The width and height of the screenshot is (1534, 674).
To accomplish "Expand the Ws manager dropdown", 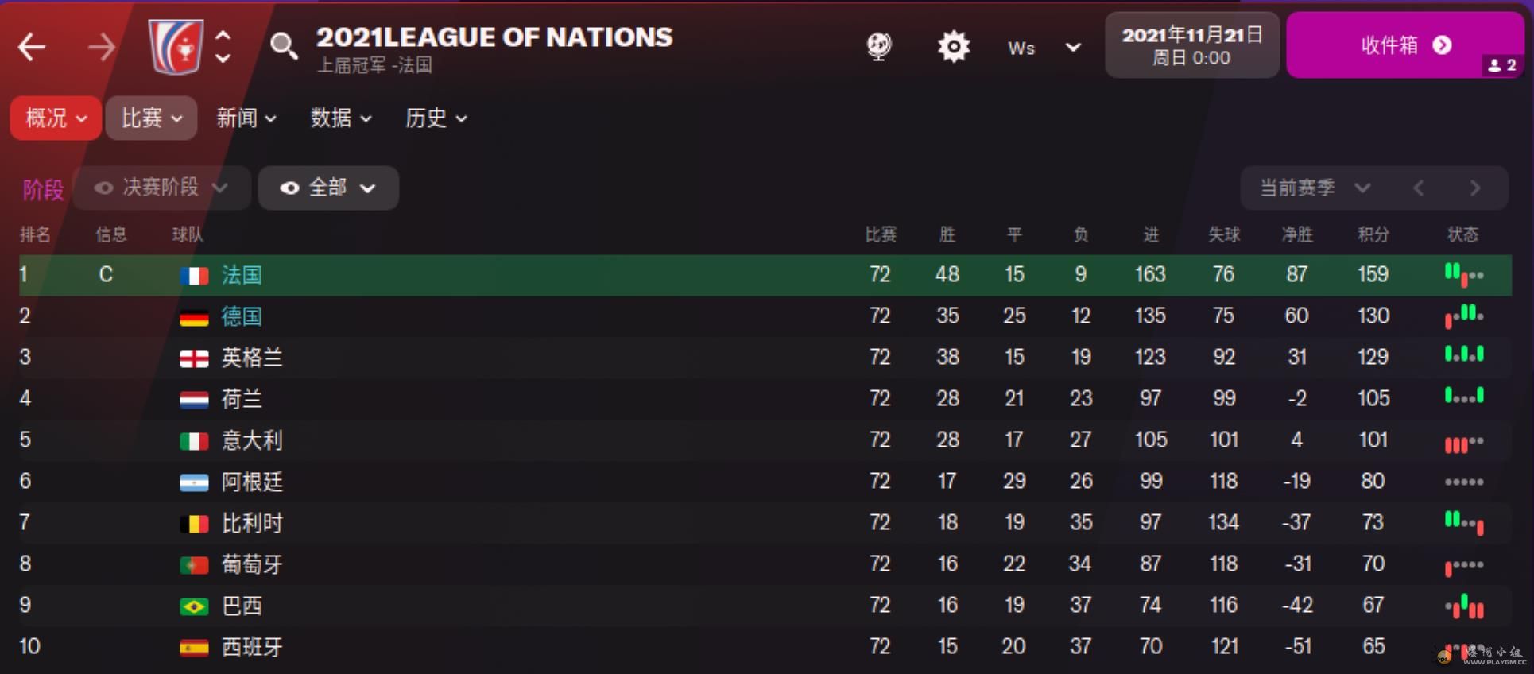I will pos(1073,48).
